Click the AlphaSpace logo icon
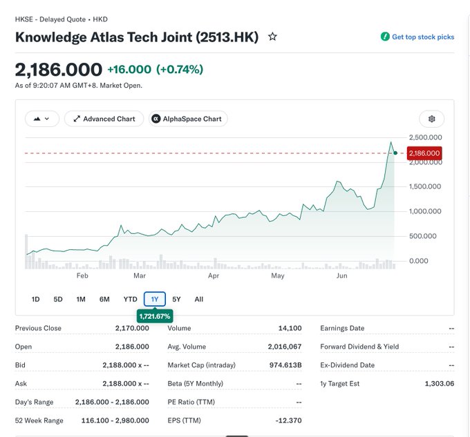 click(156, 119)
